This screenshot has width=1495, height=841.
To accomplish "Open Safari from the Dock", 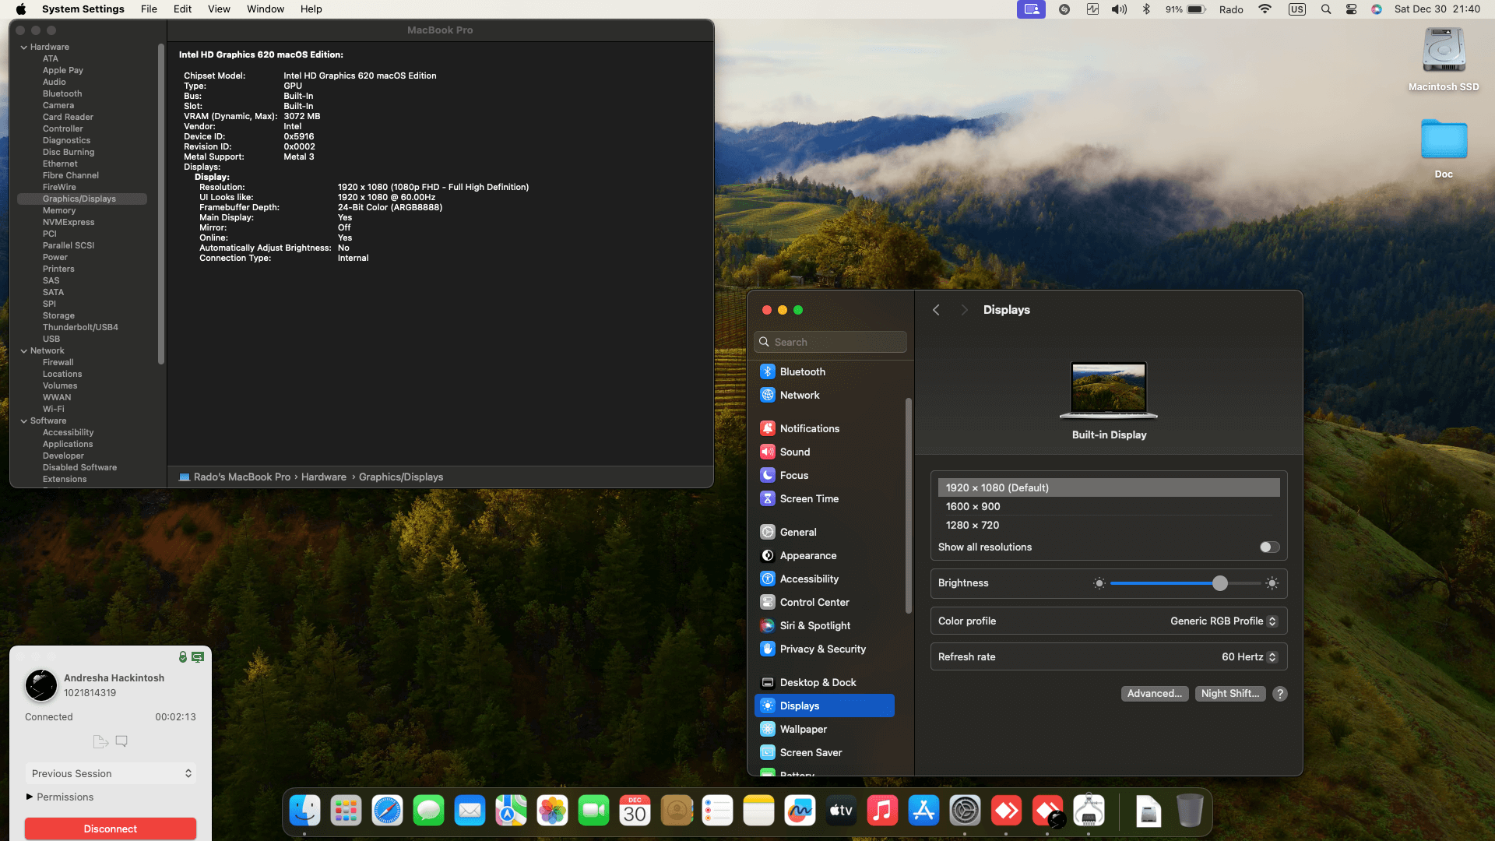I will tap(387, 811).
